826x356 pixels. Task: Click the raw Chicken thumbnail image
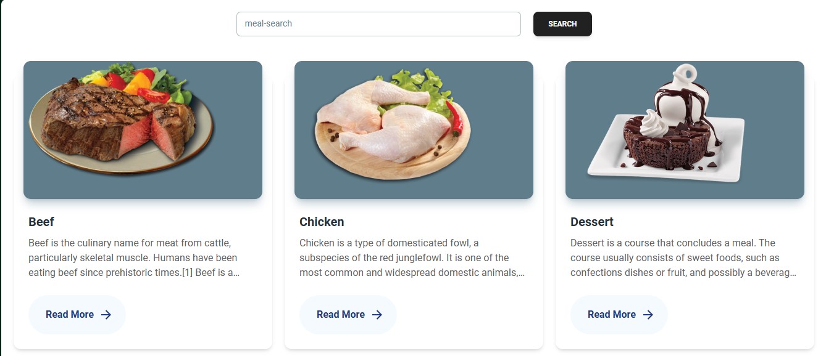pyautogui.click(x=414, y=129)
